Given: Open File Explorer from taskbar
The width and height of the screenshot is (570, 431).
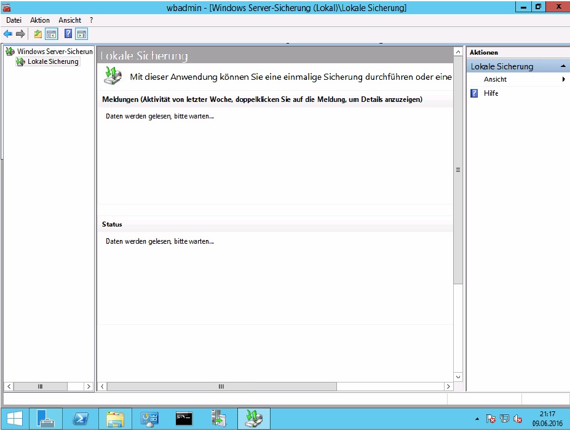Looking at the screenshot, I should tap(115, 419).
